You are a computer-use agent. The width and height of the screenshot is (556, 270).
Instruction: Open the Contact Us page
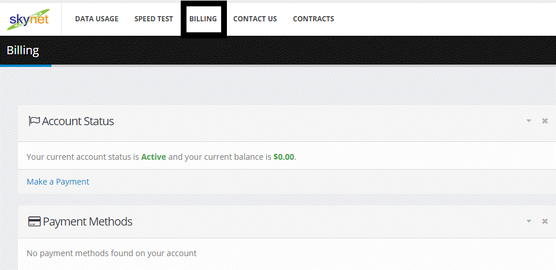(x=255, y=19)
